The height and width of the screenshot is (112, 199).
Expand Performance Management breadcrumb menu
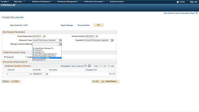point(68,2)
